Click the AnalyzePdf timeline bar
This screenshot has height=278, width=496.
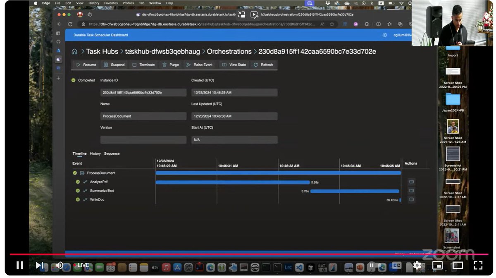click(x=232, y=182)
